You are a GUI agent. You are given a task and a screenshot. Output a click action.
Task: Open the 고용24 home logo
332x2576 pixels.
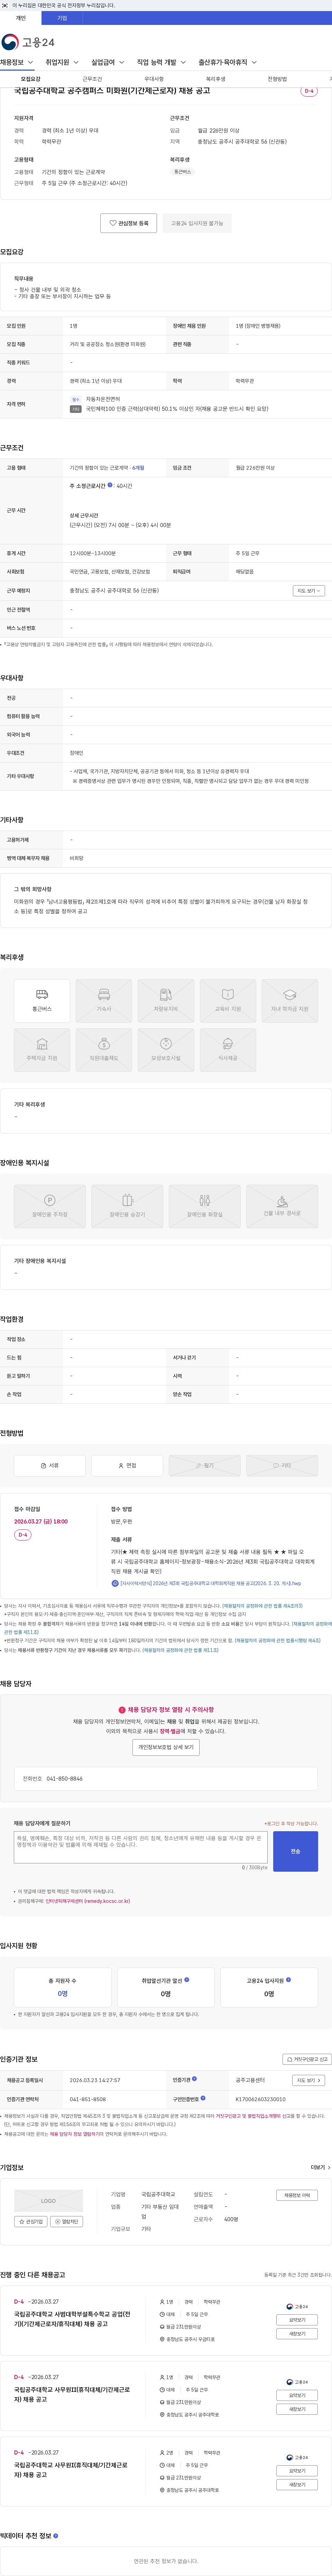pos(28,42)
